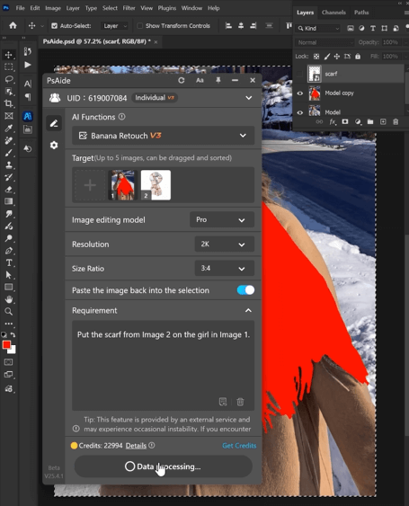Screen dimensions: 409x506
Task: Click the red foreground color swatch
Action: [6, 344]
